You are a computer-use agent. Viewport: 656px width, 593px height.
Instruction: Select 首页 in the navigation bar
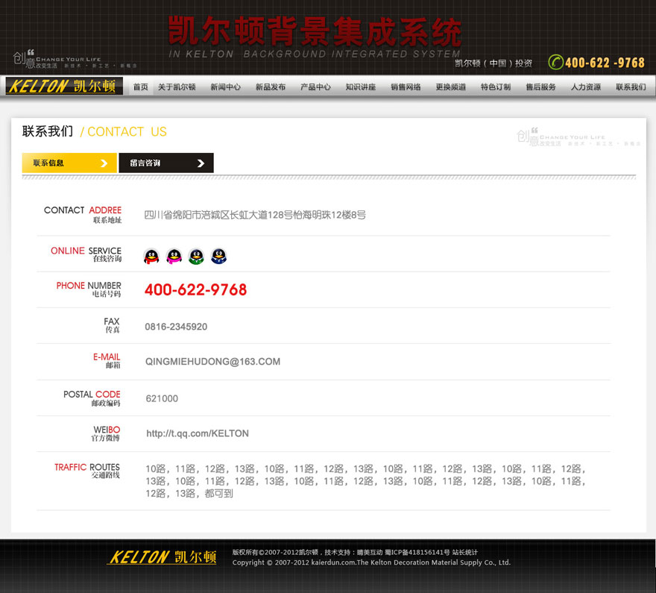(x=139, y=87)
